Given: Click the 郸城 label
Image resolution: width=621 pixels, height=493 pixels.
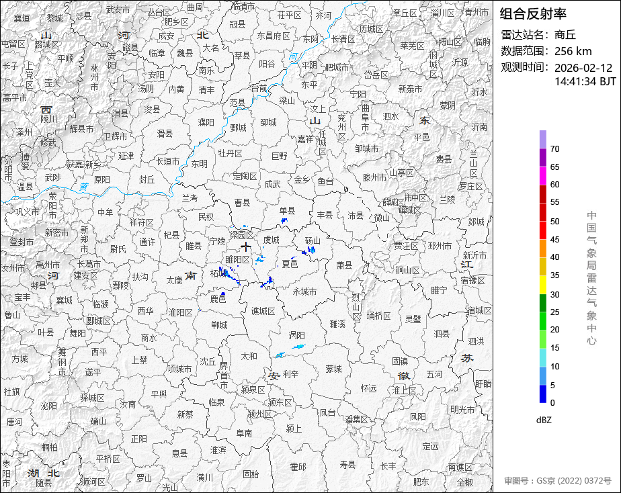Looking at the screenshot, I should (219, 325).
